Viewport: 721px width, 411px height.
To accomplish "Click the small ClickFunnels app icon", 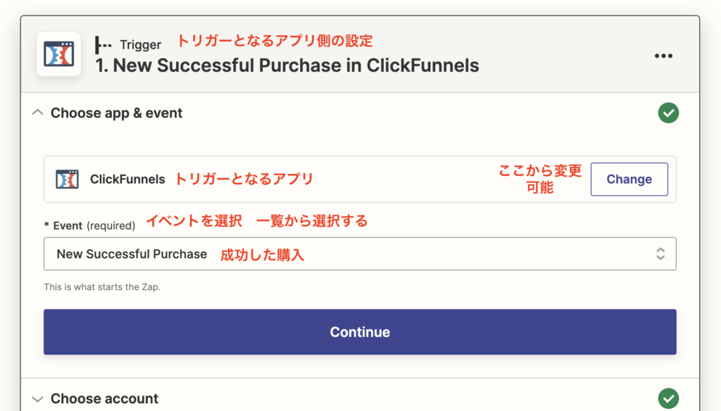I will pyautogui.click(x=67, y=179).
